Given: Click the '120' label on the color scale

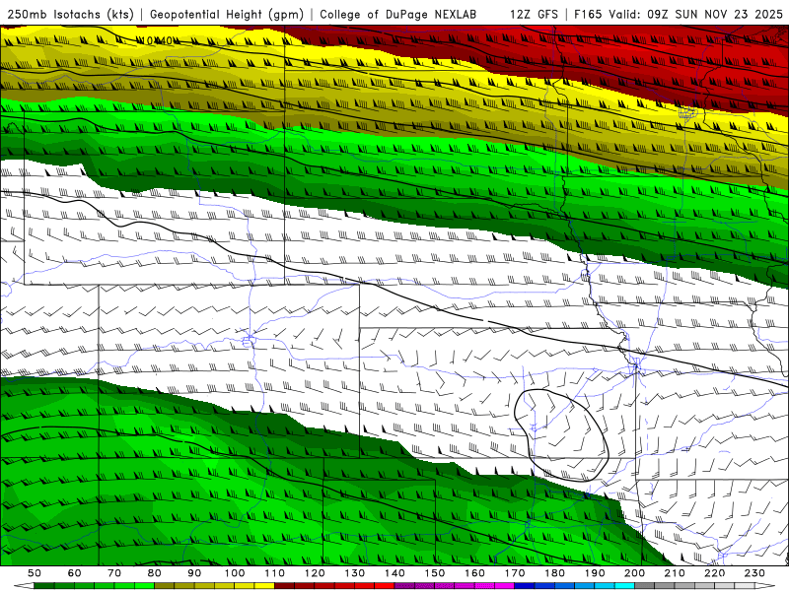Looking at the screenshot, I should click(x=315, y=573).
